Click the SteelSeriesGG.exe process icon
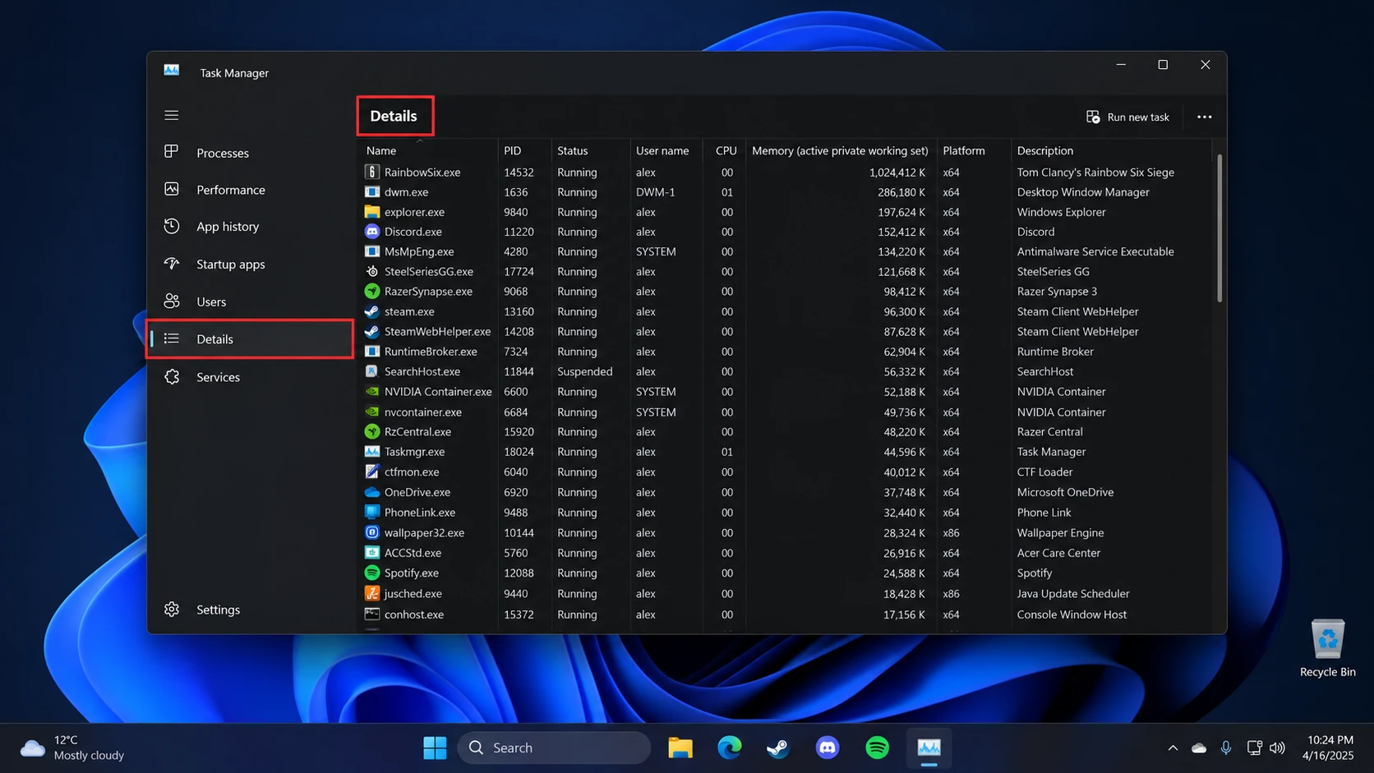Image resolution: width=1374 pixels, height=773 pixels. pyautogui.click(x=371, y=271)
